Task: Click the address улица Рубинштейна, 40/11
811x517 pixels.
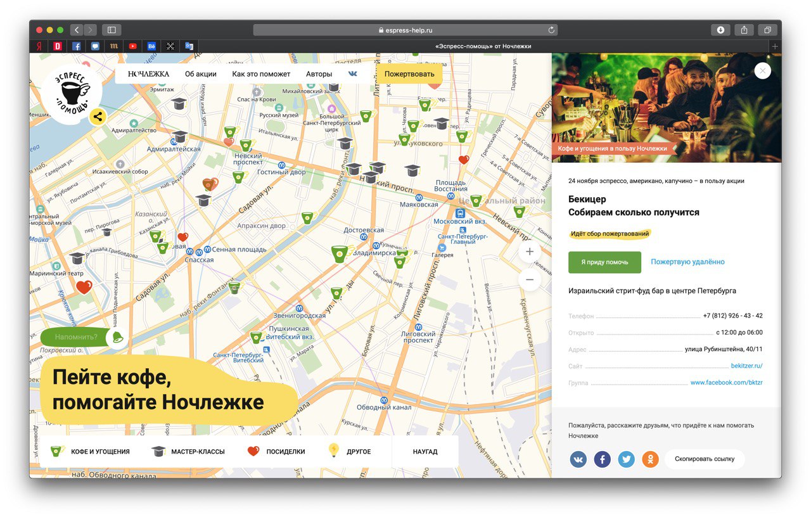Action: tap(724, 349)
